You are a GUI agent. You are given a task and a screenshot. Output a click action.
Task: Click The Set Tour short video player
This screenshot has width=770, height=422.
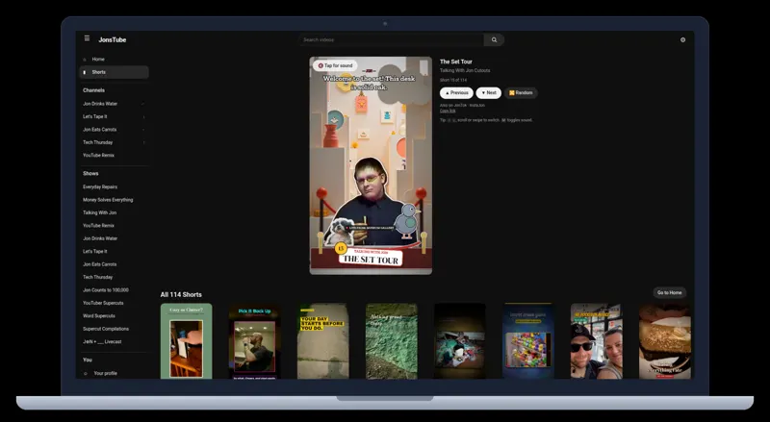pos(371,165)
